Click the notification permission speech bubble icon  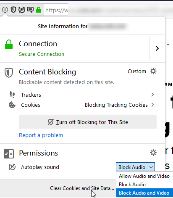(x=30, y=10)
